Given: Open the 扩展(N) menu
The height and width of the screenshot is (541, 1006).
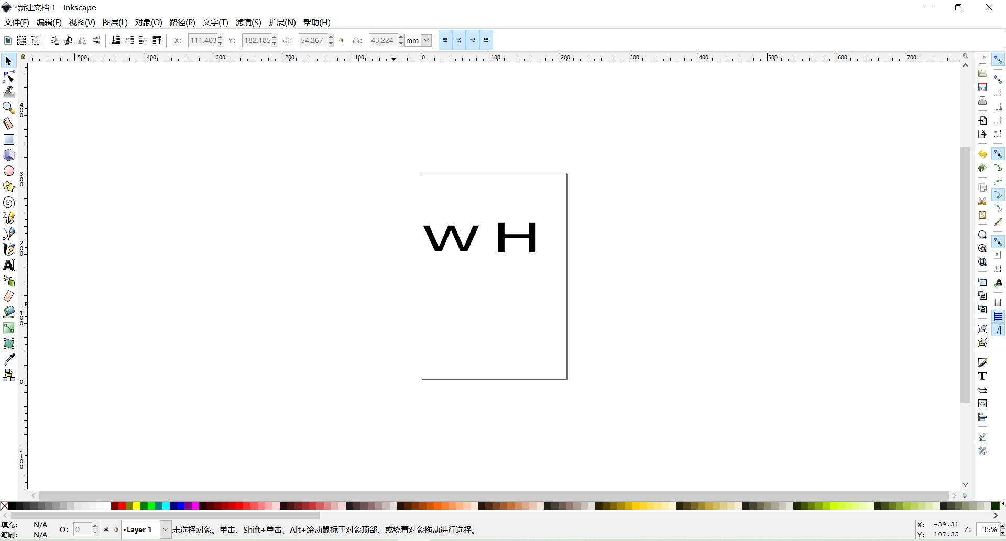Looking at the screenshot, I should pos(282,23).
